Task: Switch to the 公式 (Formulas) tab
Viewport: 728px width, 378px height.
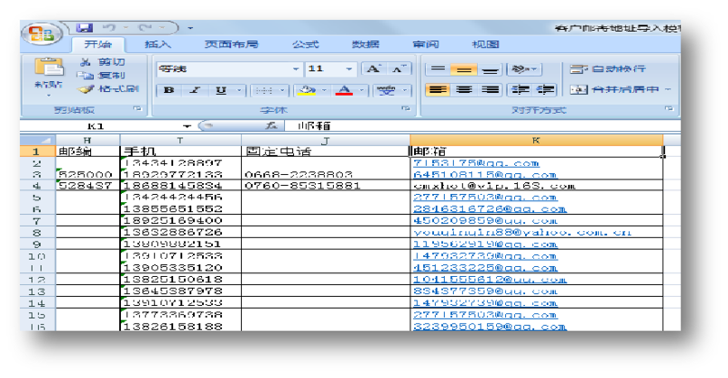Action: pyautogui.click(x=305, y=45)
